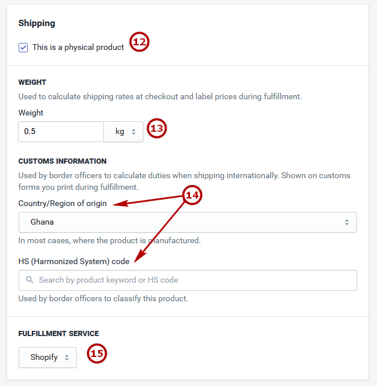Click the magnifier search icon
Viewport: 377px width, 386px height.
pyautogui.click(x=30, y=280)
